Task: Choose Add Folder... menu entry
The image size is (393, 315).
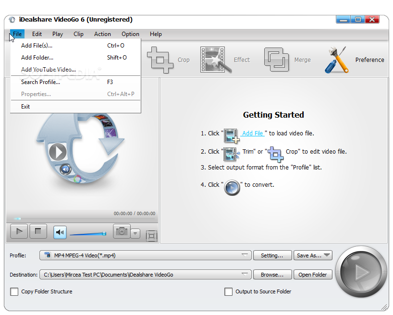Action: (76, 58)
